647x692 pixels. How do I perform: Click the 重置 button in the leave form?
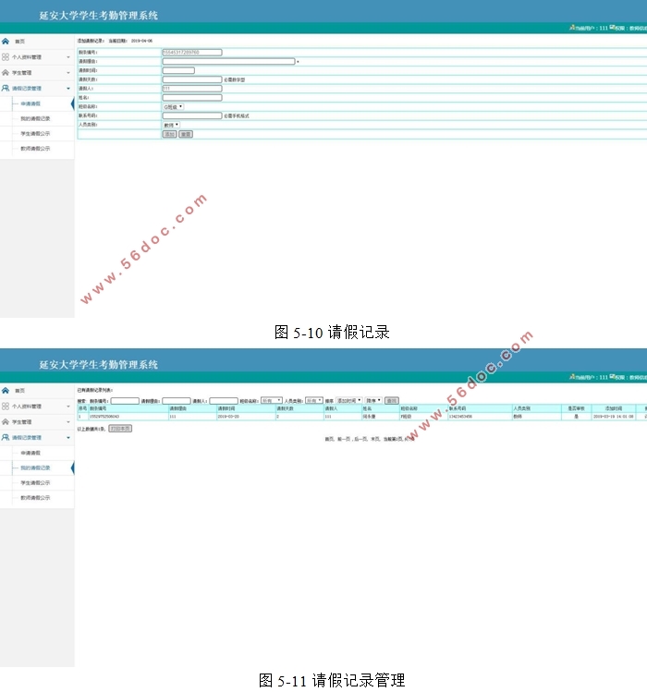pos(186,134)
